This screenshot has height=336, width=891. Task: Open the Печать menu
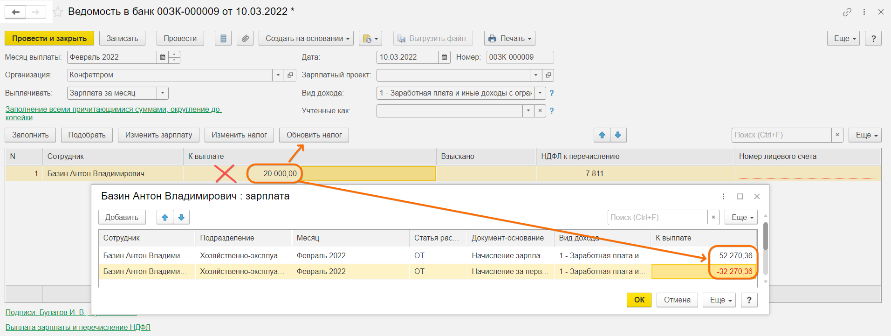tap(509, 38)
